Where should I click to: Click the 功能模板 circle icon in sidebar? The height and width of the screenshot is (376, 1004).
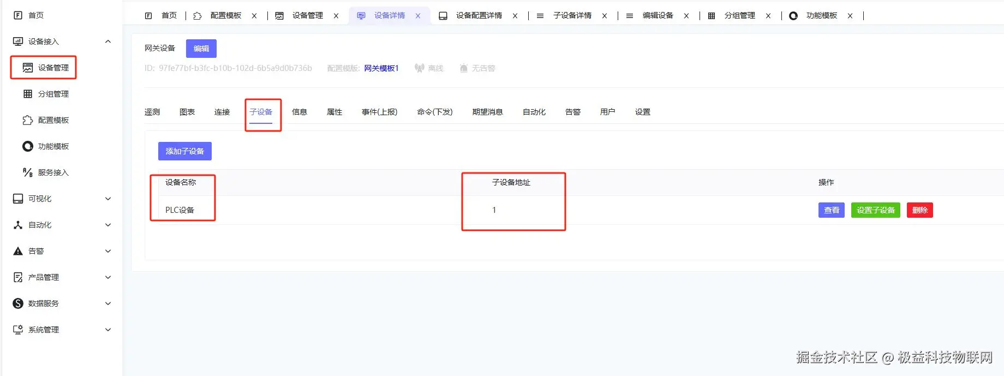28,146
